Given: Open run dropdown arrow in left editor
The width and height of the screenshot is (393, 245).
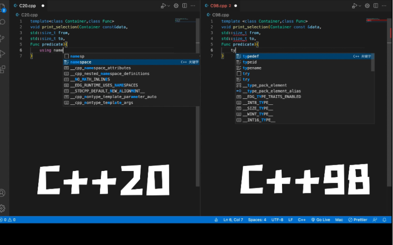Looking at the screenshot, I should [169, 6].
